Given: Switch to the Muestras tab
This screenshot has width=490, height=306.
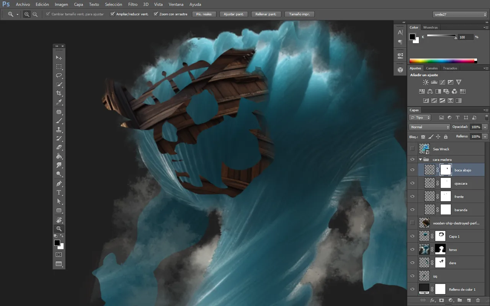Looking at the screenshot, I should [431, 28].
